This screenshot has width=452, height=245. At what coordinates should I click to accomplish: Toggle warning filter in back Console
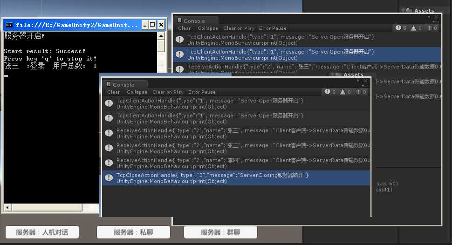pyautogui.click(x=416, y=28)
